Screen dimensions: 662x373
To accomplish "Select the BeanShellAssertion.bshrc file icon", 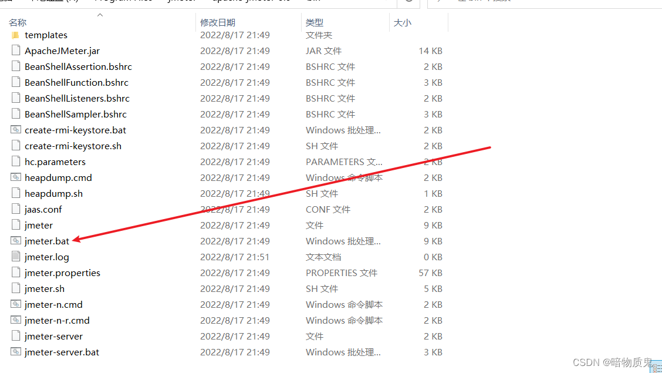I will coord(16,67).
